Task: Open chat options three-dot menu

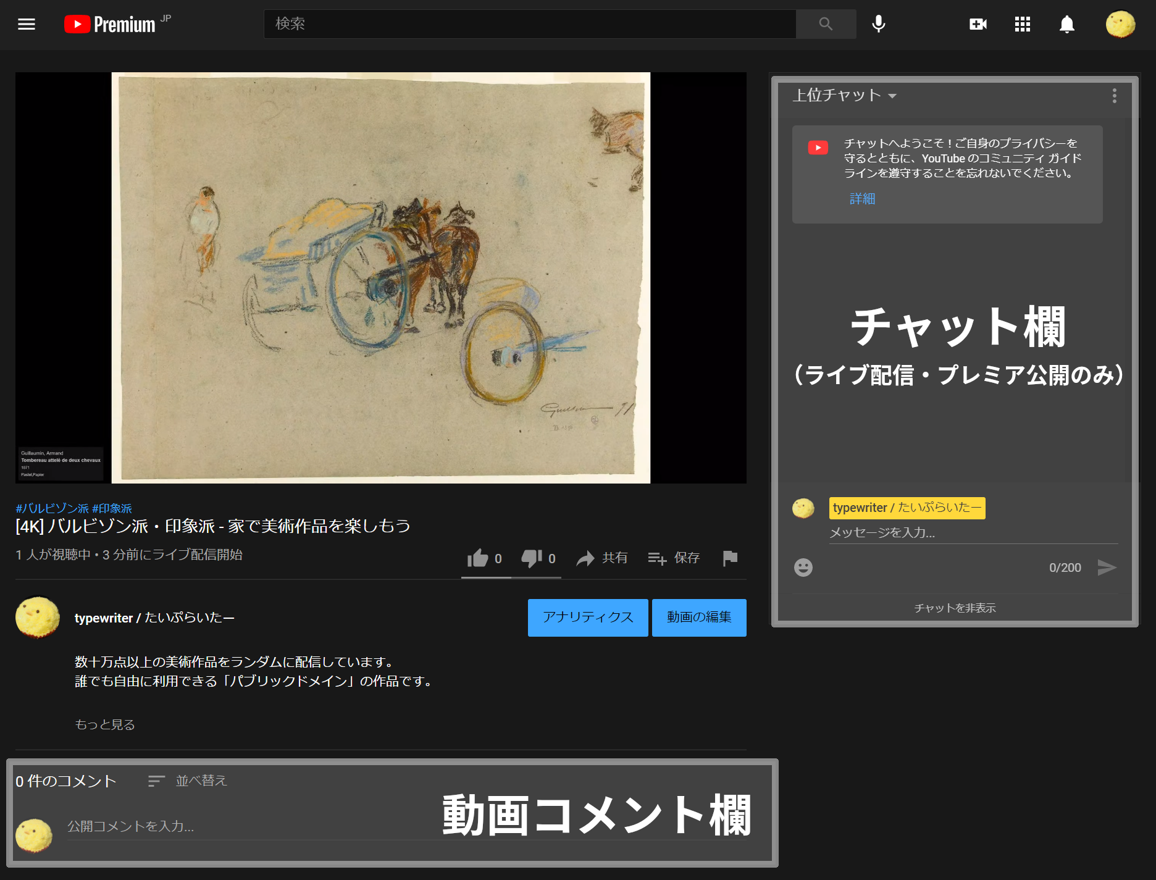Action: tap(1115, 96)
